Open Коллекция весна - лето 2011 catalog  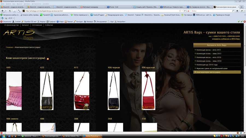pos(209,50)
